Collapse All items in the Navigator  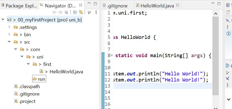(75, 12)
